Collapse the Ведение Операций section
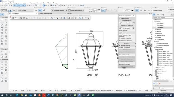 [120, 46]
